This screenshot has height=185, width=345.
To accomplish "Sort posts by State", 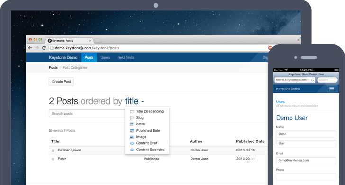I will (140, 124).
